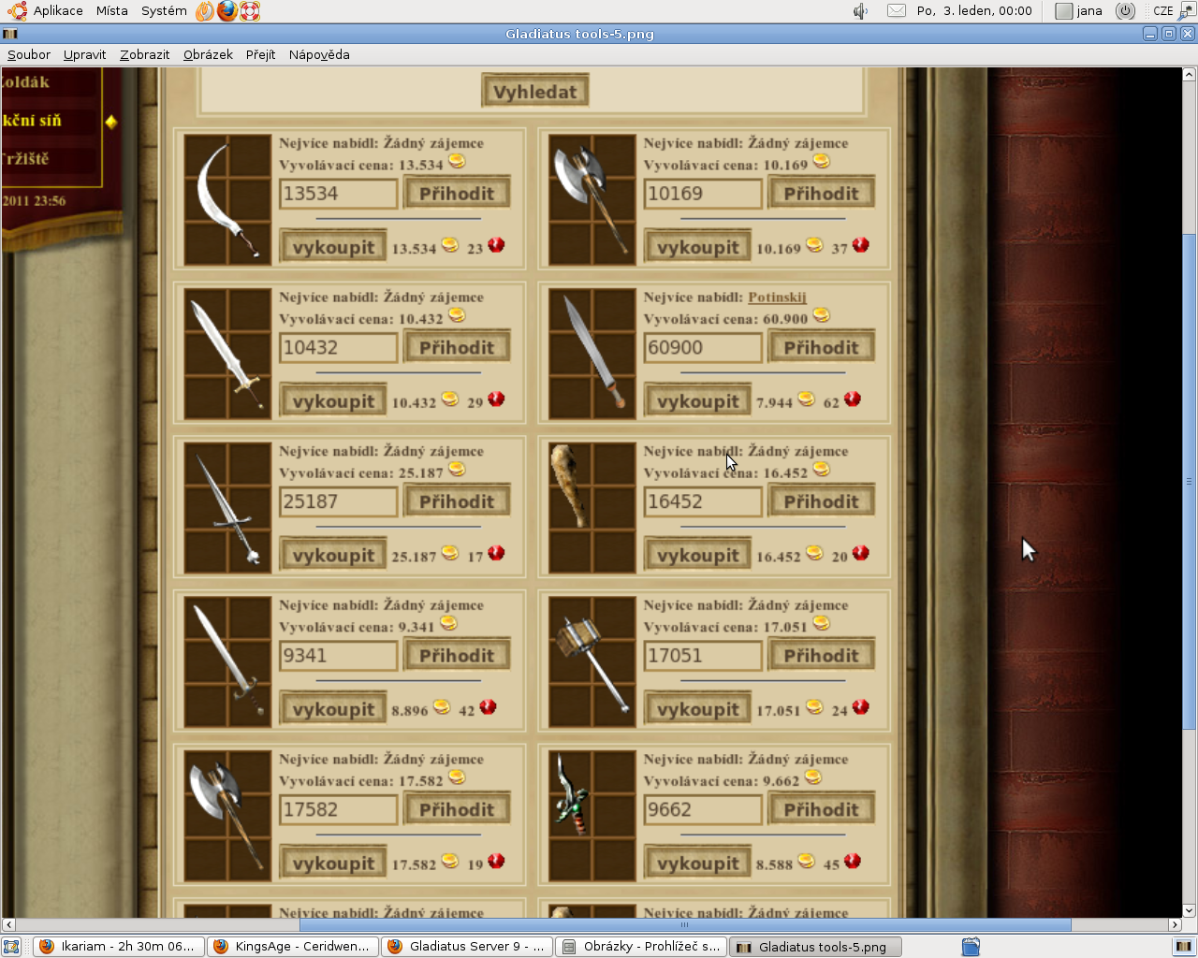
Task: Click ruby icon beside 42 in sword row
Action: [488, 707]
